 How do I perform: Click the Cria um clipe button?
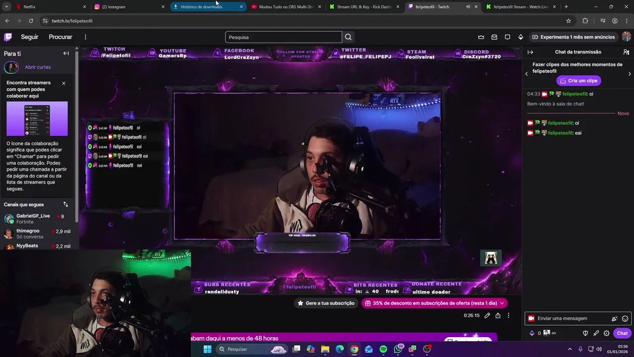pos(579,81)
